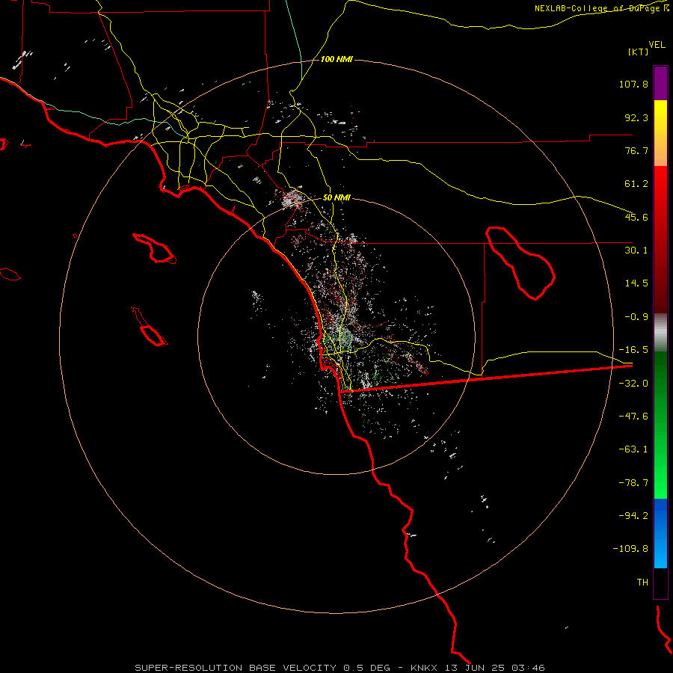Select the -16.5 legend value

point(633,350)
